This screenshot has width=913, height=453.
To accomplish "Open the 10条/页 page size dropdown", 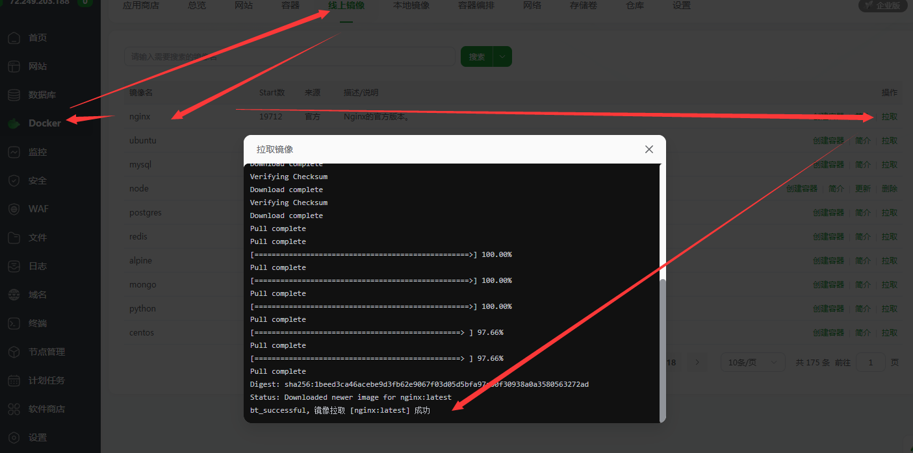I will [x=752, y=362].
